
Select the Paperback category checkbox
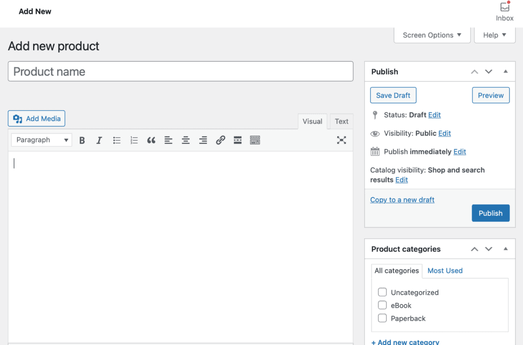pyautogui.click(x=382, y=318)
